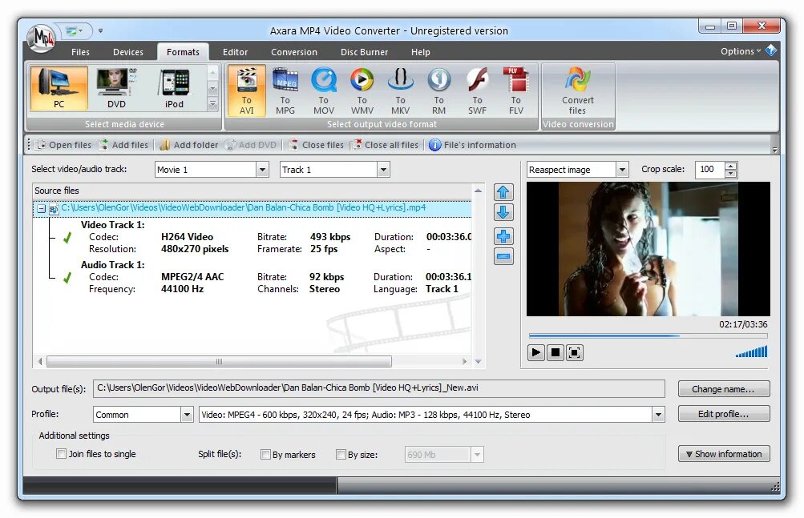Toggle Audio Track 1 green checkmark

coord(67,278)
